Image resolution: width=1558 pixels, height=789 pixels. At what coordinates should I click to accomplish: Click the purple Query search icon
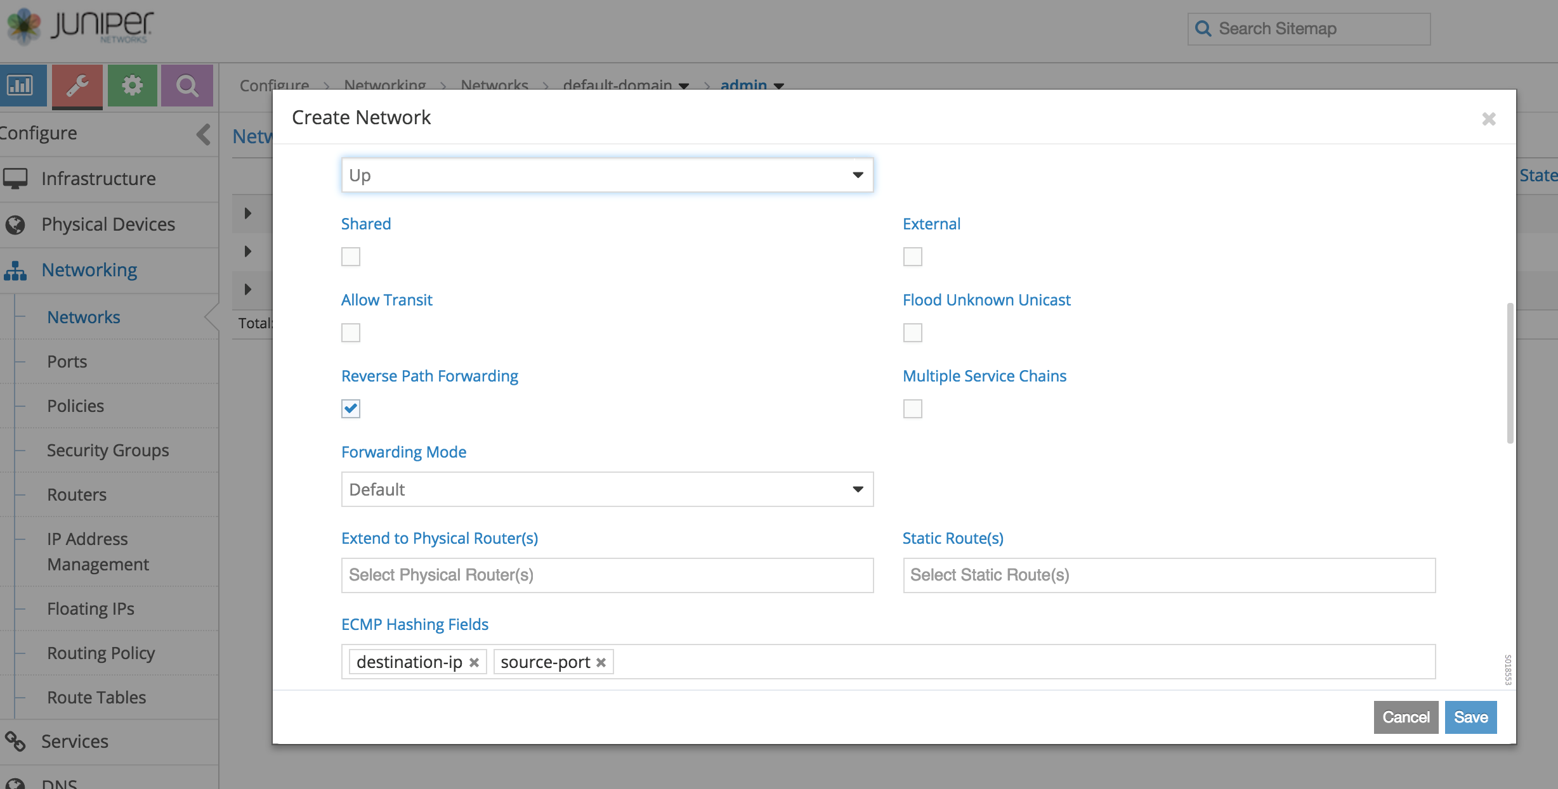tap(187, 85)
